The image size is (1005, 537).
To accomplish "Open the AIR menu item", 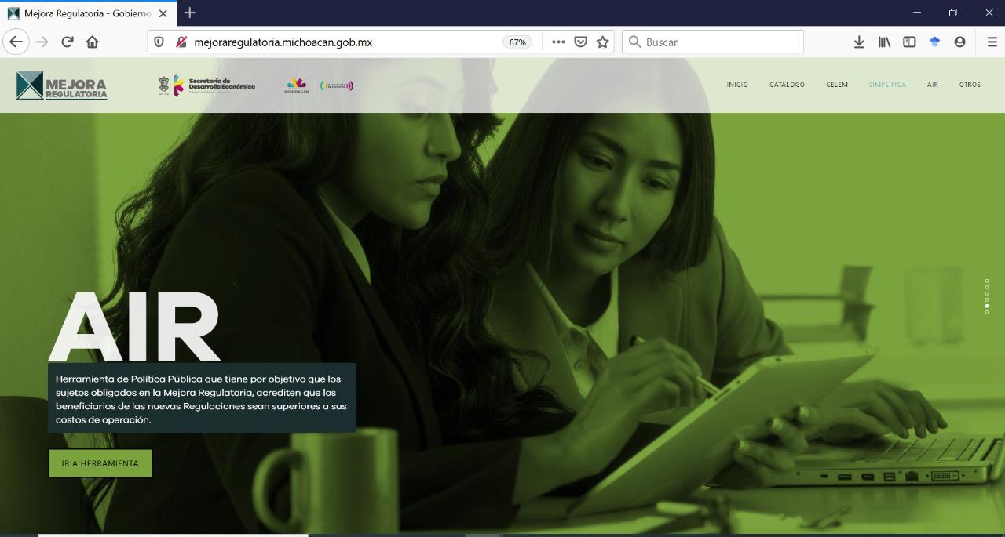I will pos(933,85).
